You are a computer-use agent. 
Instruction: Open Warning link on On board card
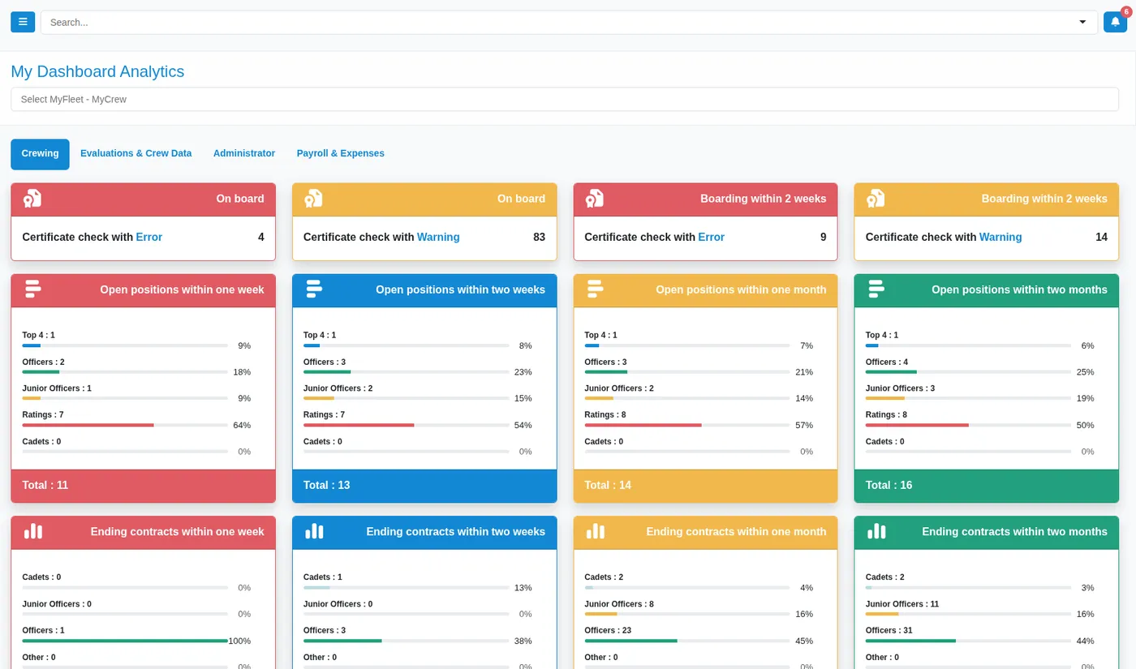click(x=438, y=238)
